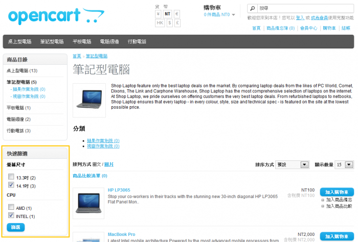Click the search magnifier icon
Viewport: 358px width, 242px height.
pyautogui.click(x=253, y=9)
